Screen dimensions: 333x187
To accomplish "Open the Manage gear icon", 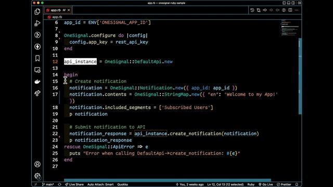I will click(37, 176).
